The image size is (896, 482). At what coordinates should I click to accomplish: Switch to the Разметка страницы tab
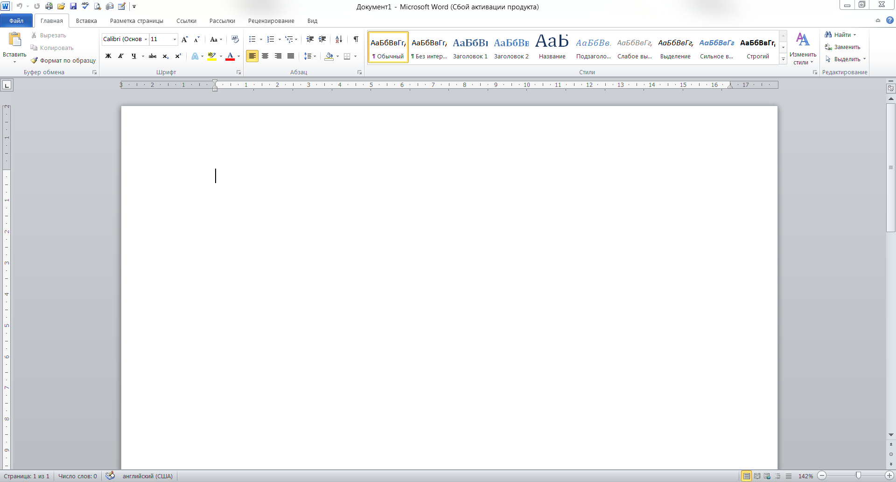137,21
